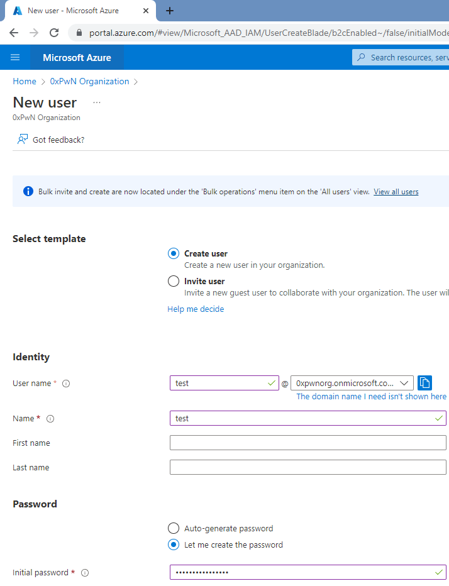The height and width of the screenshot is (586, 449).
Task: Click the browser back arrow
Action: (14, 33)
